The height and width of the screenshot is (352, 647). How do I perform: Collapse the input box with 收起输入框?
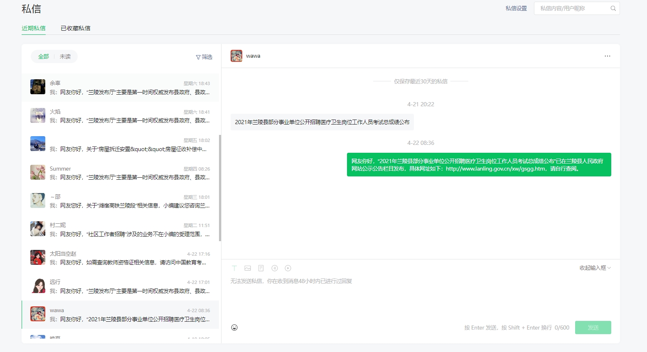[595, 268]
